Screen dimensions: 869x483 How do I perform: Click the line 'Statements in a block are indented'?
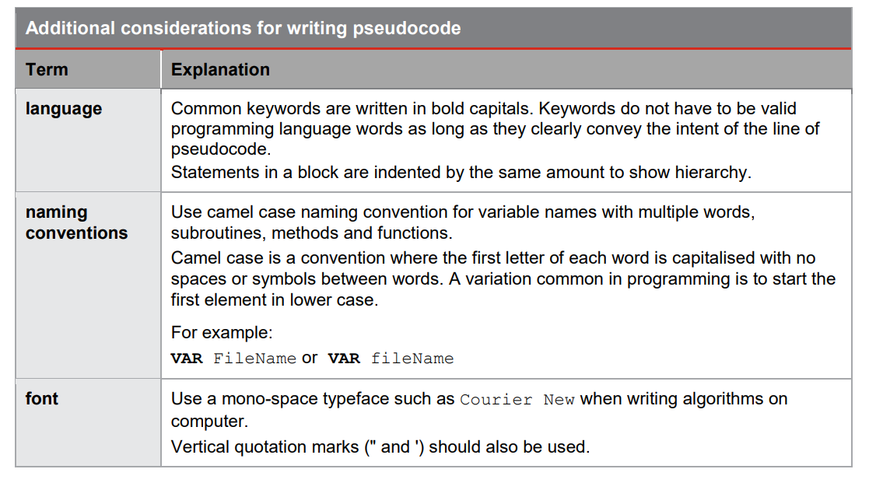[461, 173]
